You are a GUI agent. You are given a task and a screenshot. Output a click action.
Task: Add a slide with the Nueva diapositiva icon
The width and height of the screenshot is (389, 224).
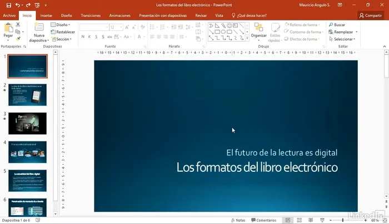[x=39, y=27]
